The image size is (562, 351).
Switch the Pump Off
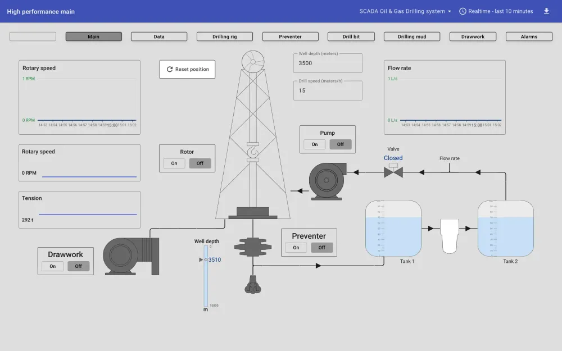[341, 144]
